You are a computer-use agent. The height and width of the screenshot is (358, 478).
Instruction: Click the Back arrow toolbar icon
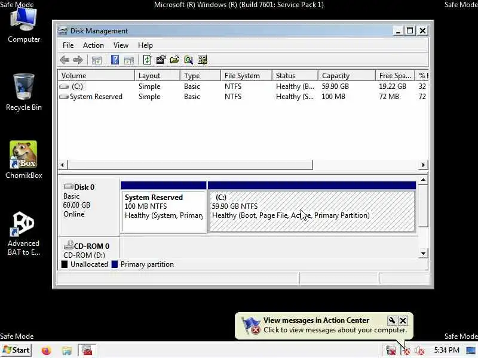point(65,60)
